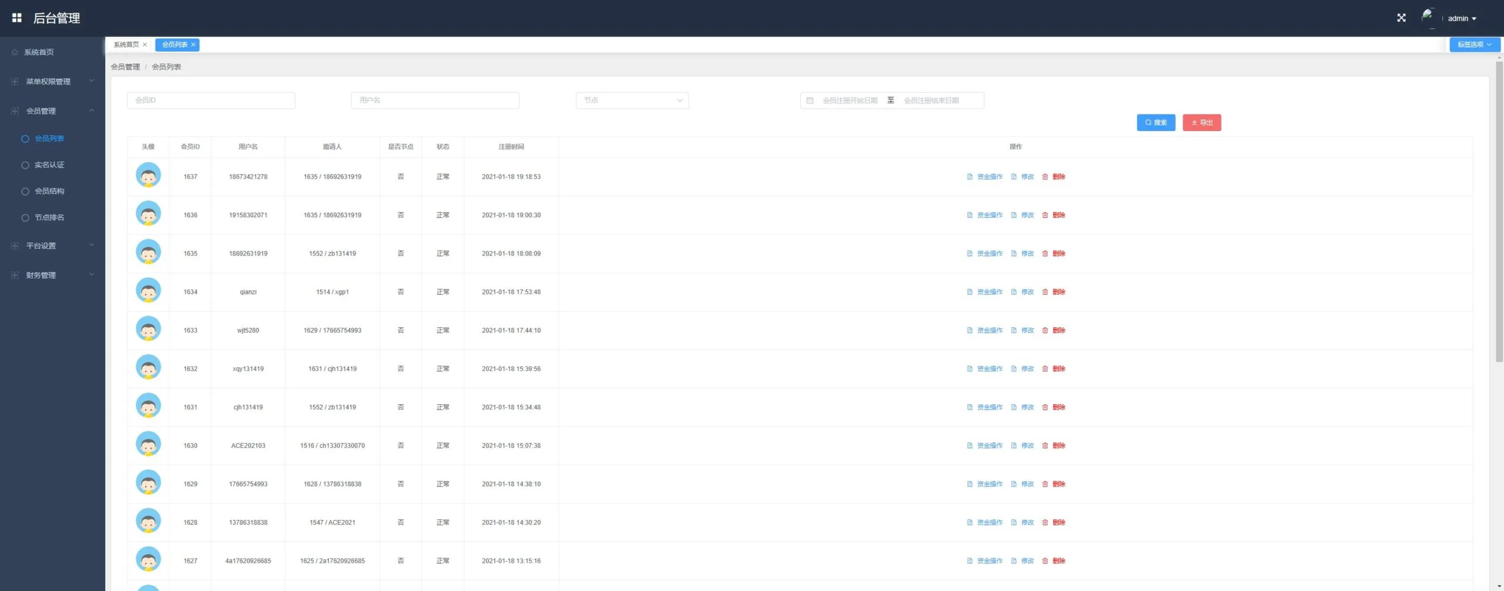Click the 资金操作 icon for user ACE202103
The height and width of the screenshot is (591, 1504).
tap(970, 445)
